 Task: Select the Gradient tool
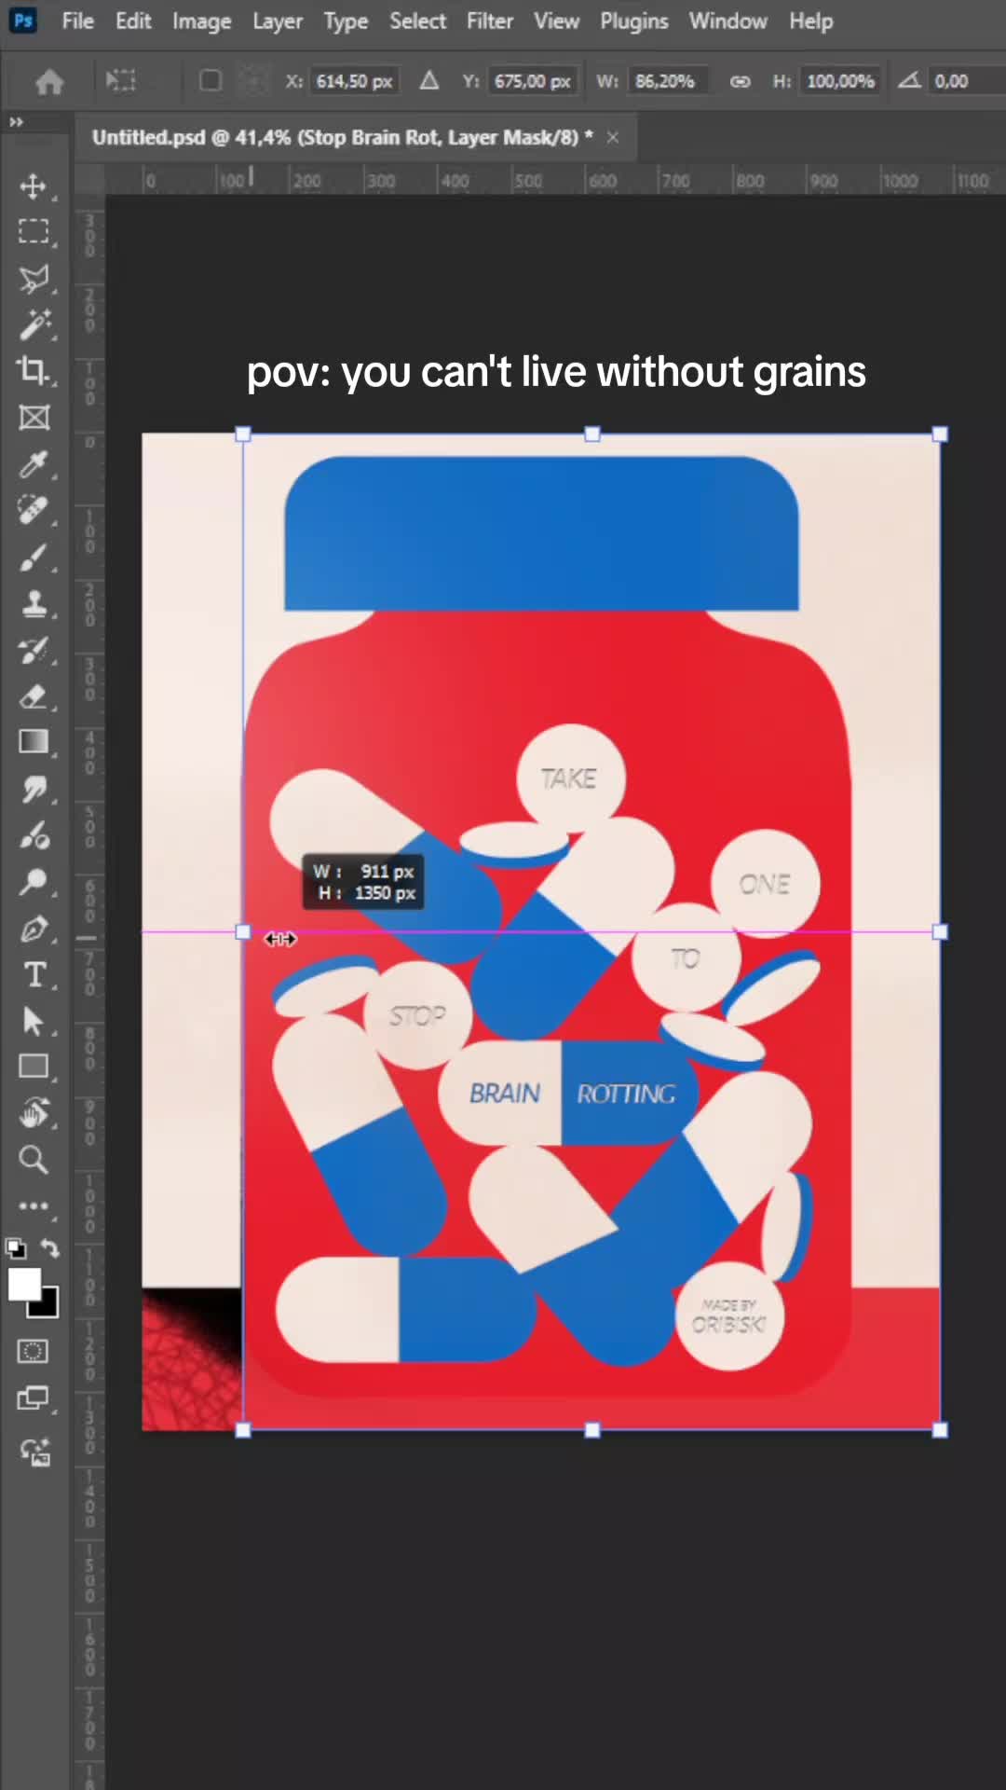click(34, 742)
